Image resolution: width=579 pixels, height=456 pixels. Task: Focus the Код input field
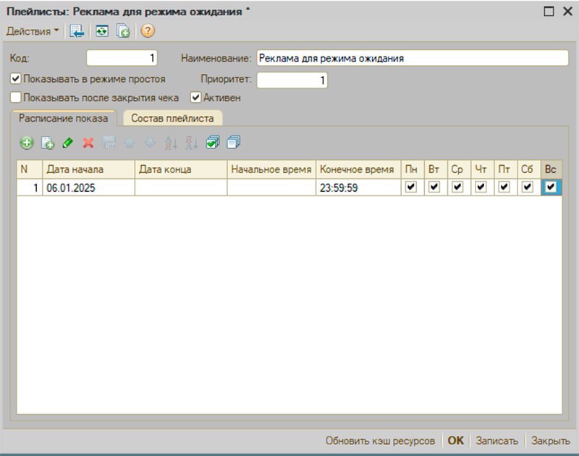click(x=122, y=58)
